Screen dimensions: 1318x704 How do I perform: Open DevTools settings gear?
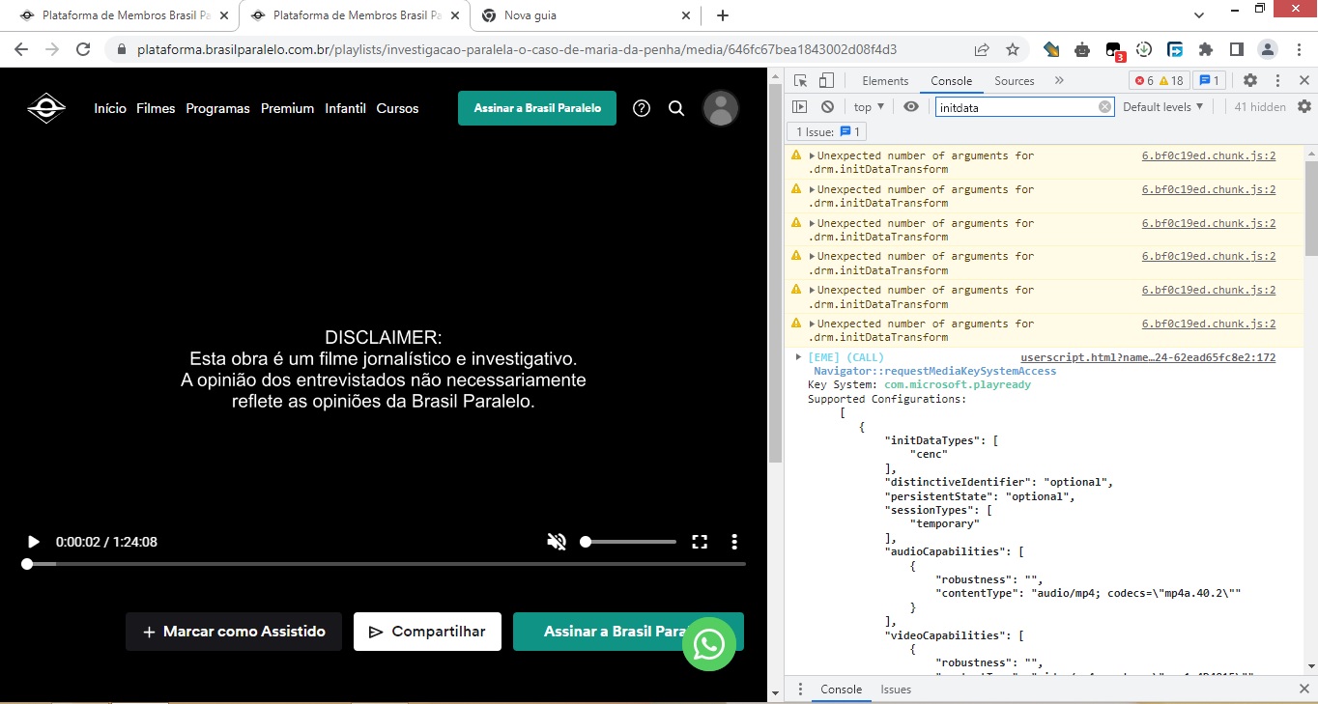(1250, 81)
